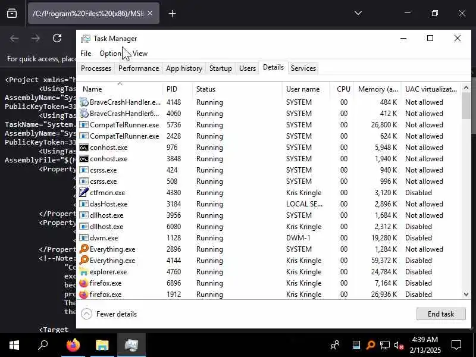Click the Everything.exe magnifier icon, PID 2896

84,249
